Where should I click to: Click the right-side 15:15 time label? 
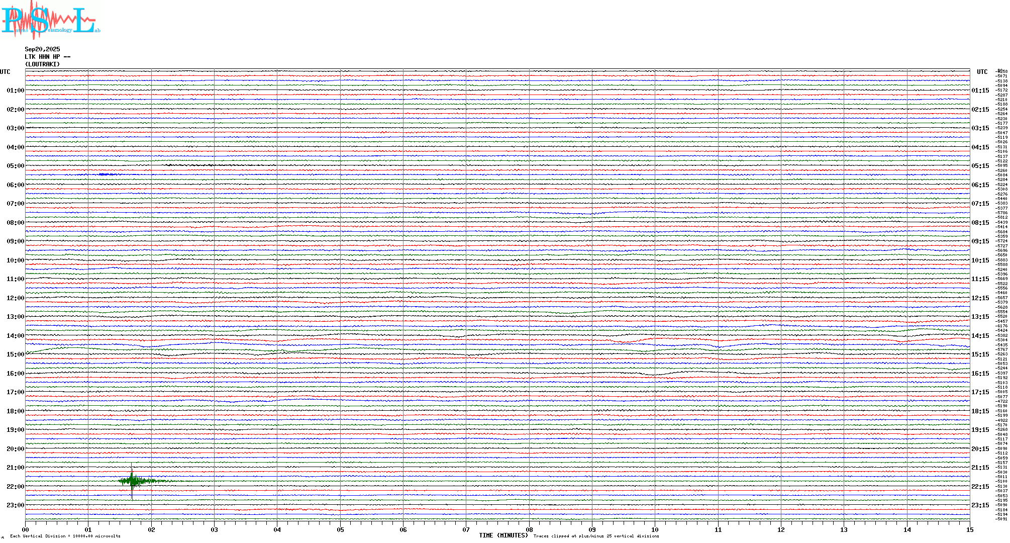980,354
